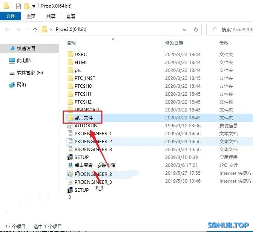Image resolution: width=253 pixels, height=232 pixels.
Task: Select PROENGINEER_1 text document icon
Action: (x=70, y=133)
